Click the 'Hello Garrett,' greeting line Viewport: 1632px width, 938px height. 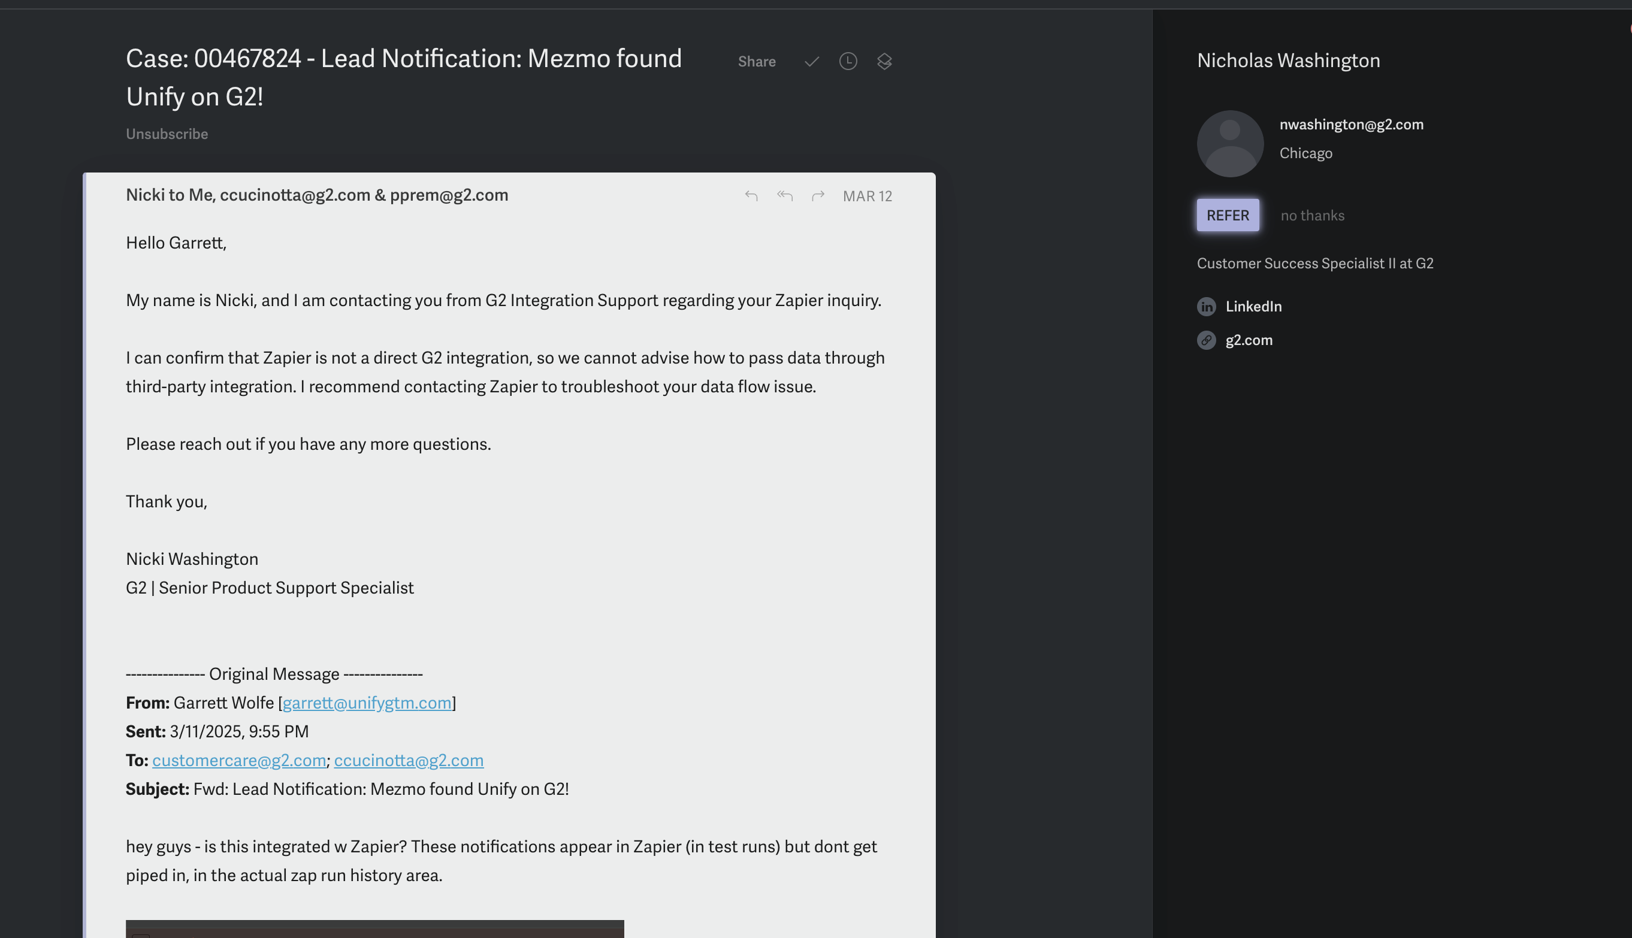176,243
